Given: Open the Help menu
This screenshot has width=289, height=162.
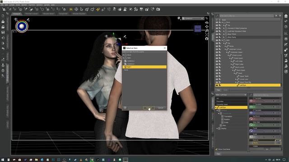Looking at the screenshot, I should [53, 5].
